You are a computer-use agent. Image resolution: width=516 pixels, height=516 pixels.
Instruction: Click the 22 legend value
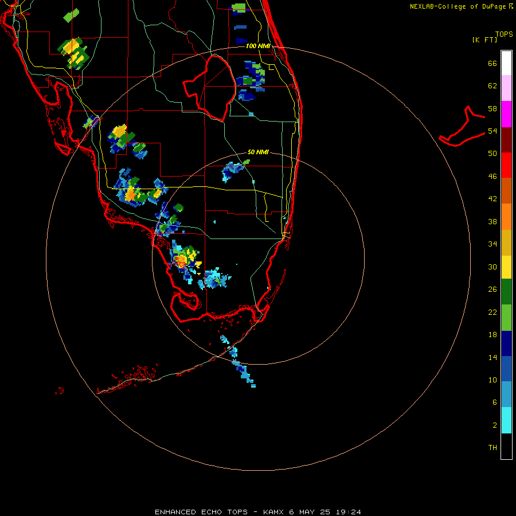pyautogui.click(x=492, y=312)
